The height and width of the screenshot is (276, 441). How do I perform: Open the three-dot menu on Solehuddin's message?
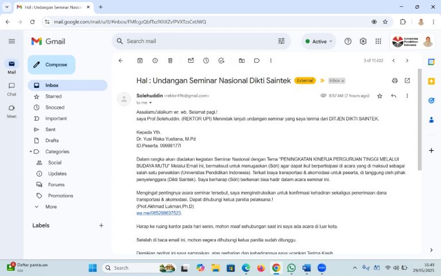pos(407,96)
